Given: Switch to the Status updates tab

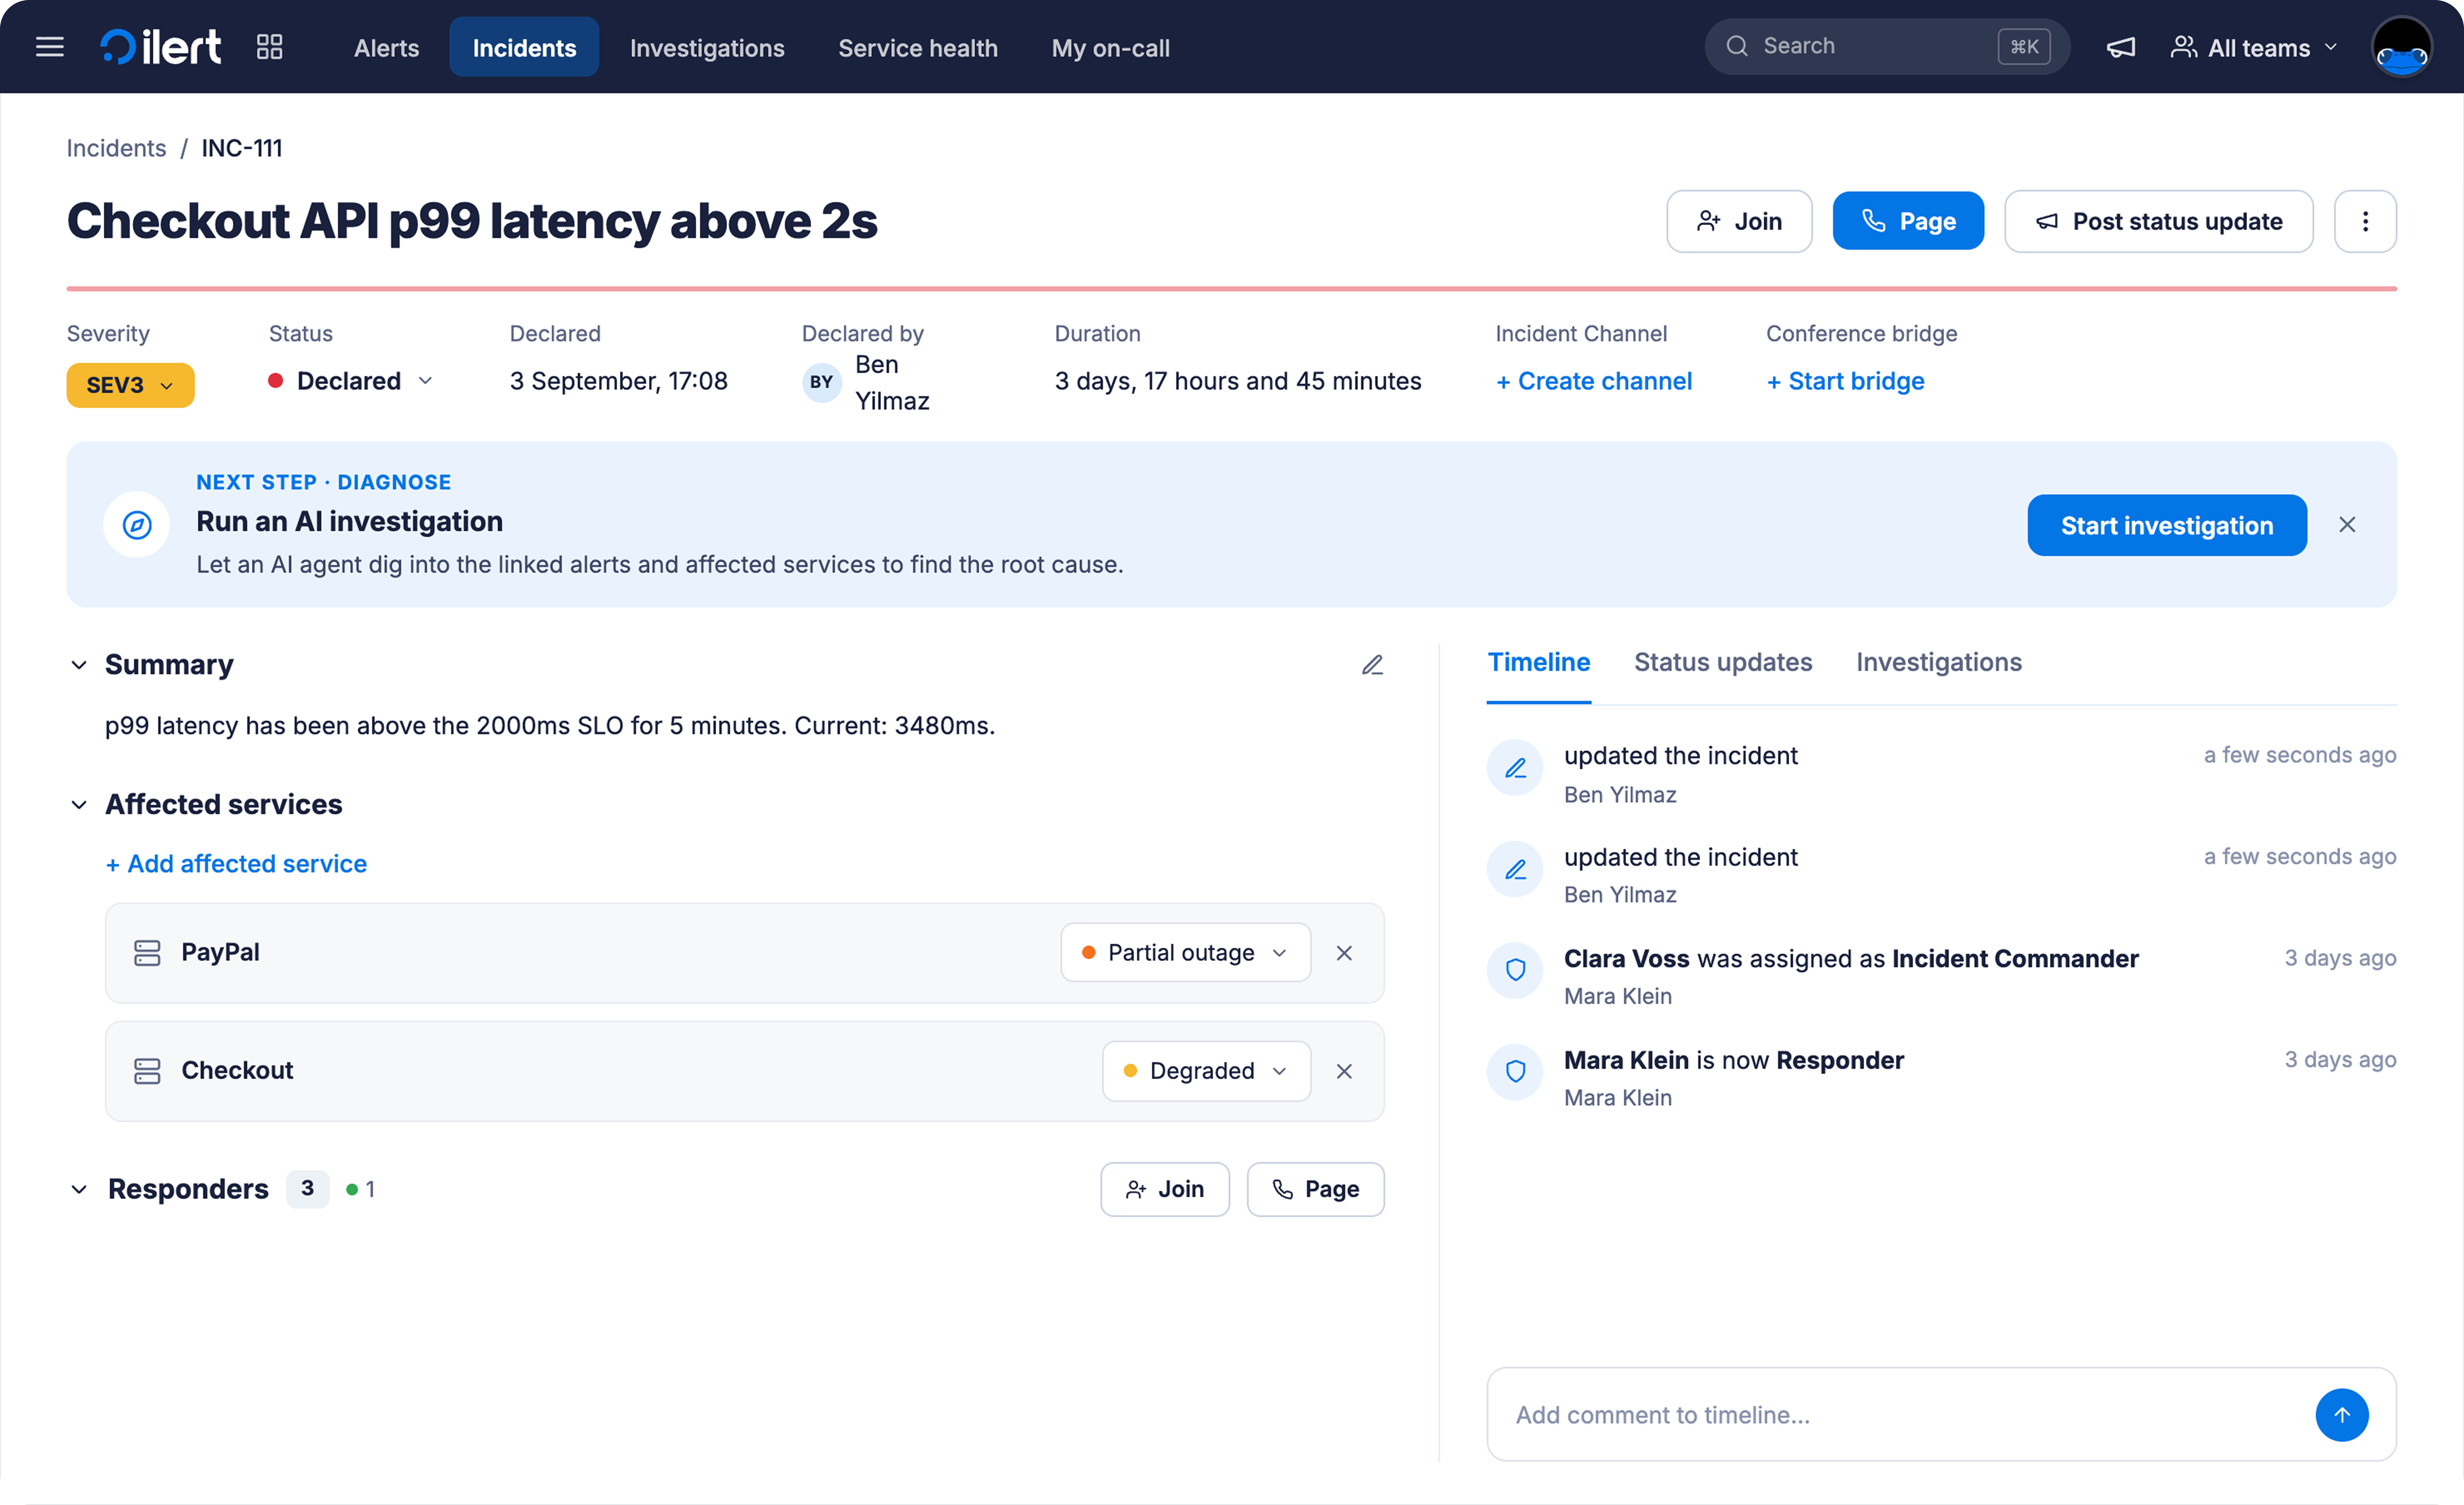Looking at the screenshot, I should [1722, 662].
